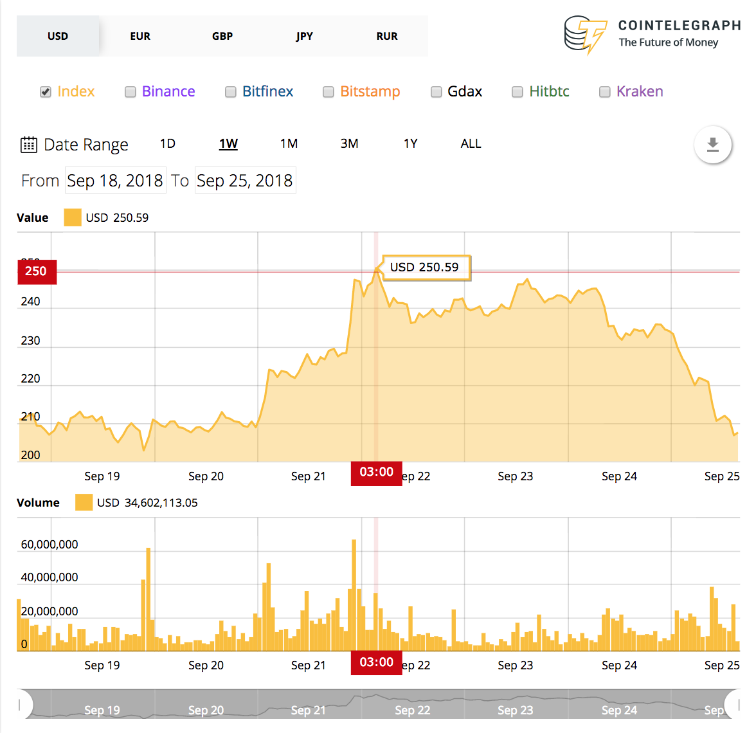This screenshot has height=733, width=756.
Task: Grab the right handle of range navigator
Action: (738, 705)
